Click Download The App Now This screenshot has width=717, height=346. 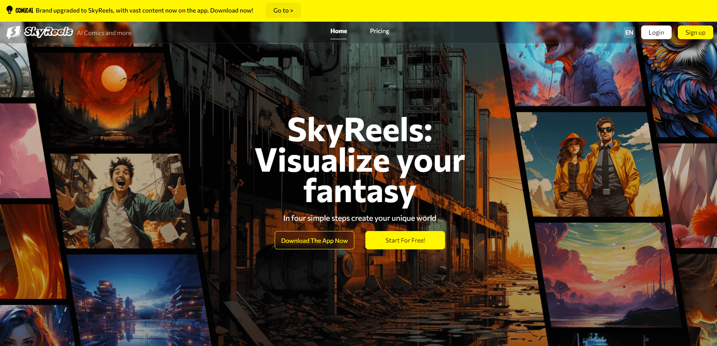point(314,241)
